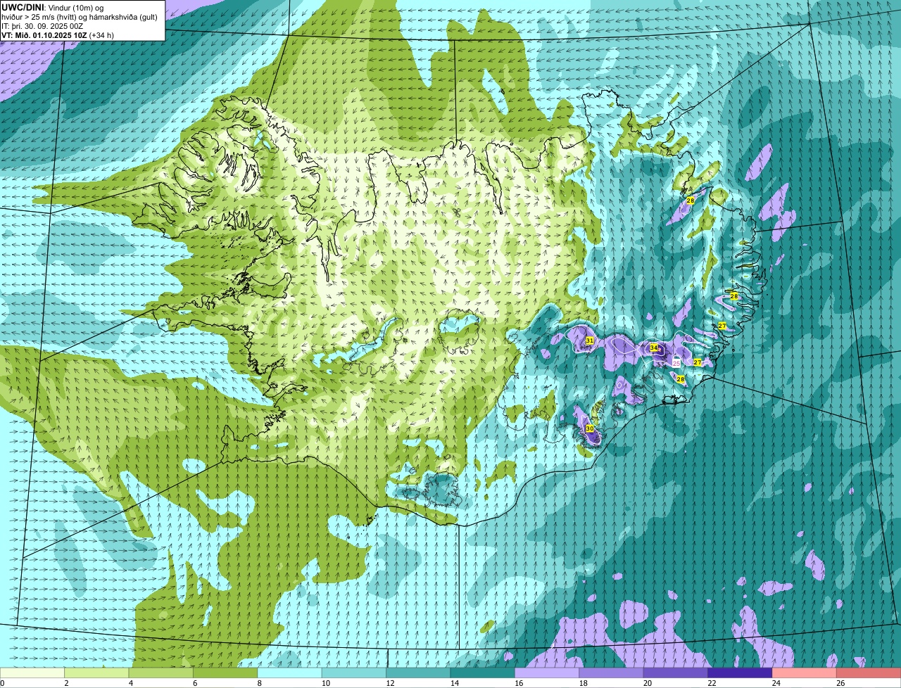Viewport: 901px width, 688px height.
Task: Click the '24' tick label on legend
Action: (x=776, y=683)
